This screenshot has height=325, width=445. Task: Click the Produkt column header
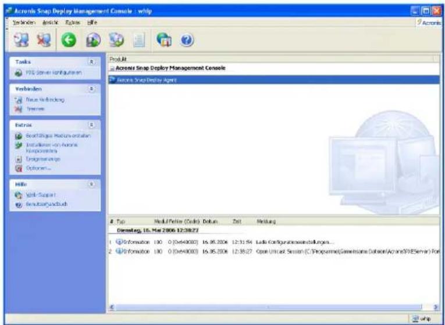pyautogui.click(x=271, y=59)
